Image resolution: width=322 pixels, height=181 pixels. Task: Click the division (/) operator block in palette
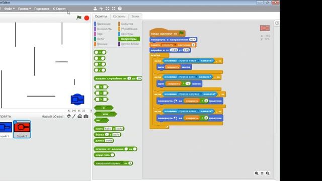click(x=100, y=70)
